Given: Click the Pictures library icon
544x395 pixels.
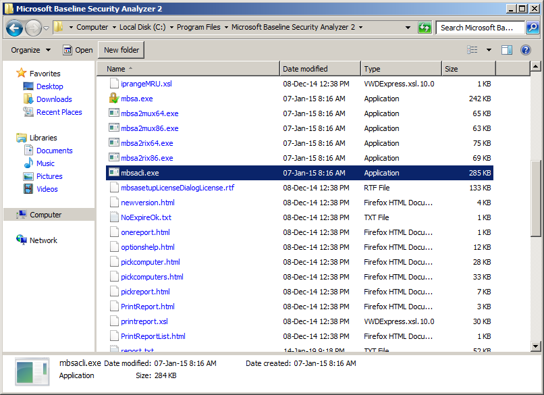Looking at the screenshot, I should (x=28, y=176).
